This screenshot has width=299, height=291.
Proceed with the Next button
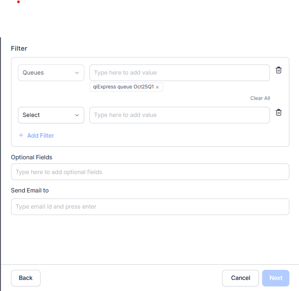click(276, 278)
